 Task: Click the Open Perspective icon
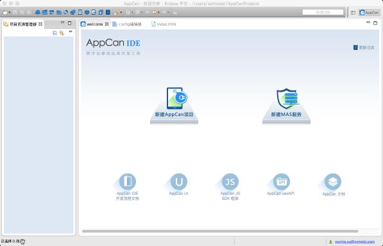tap(353, 12)
